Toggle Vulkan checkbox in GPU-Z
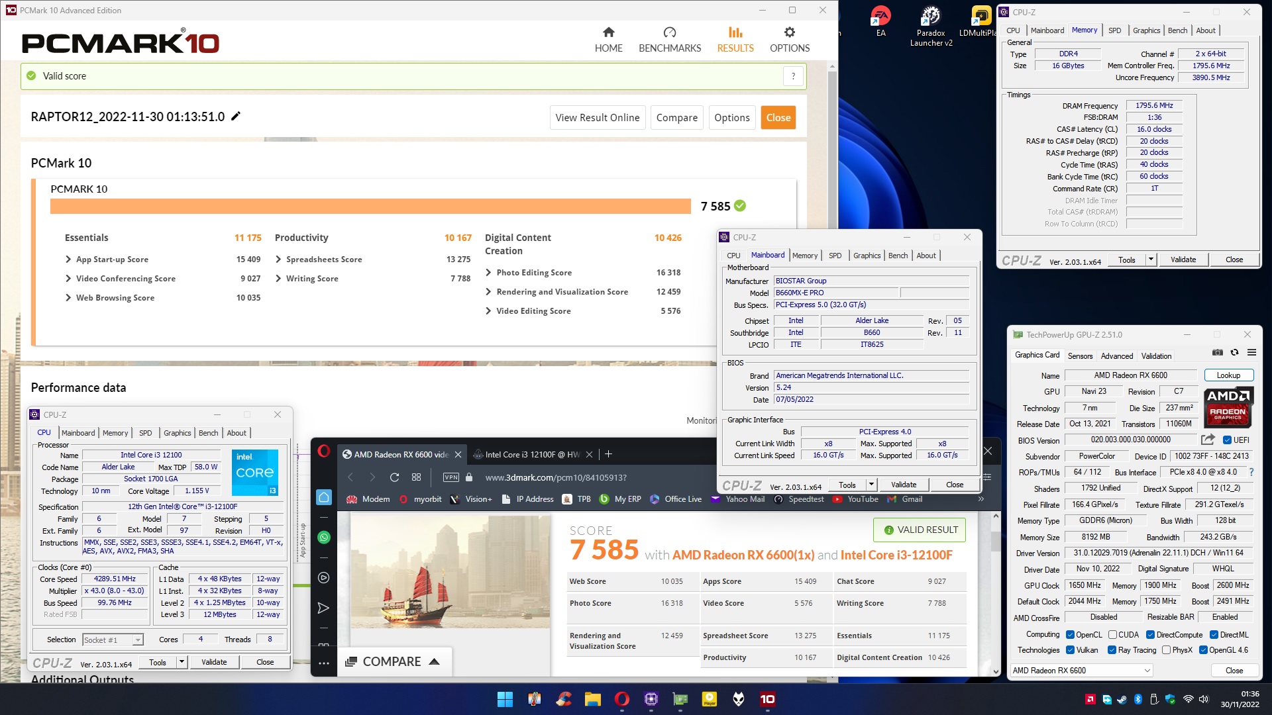 click(1070, 650)
